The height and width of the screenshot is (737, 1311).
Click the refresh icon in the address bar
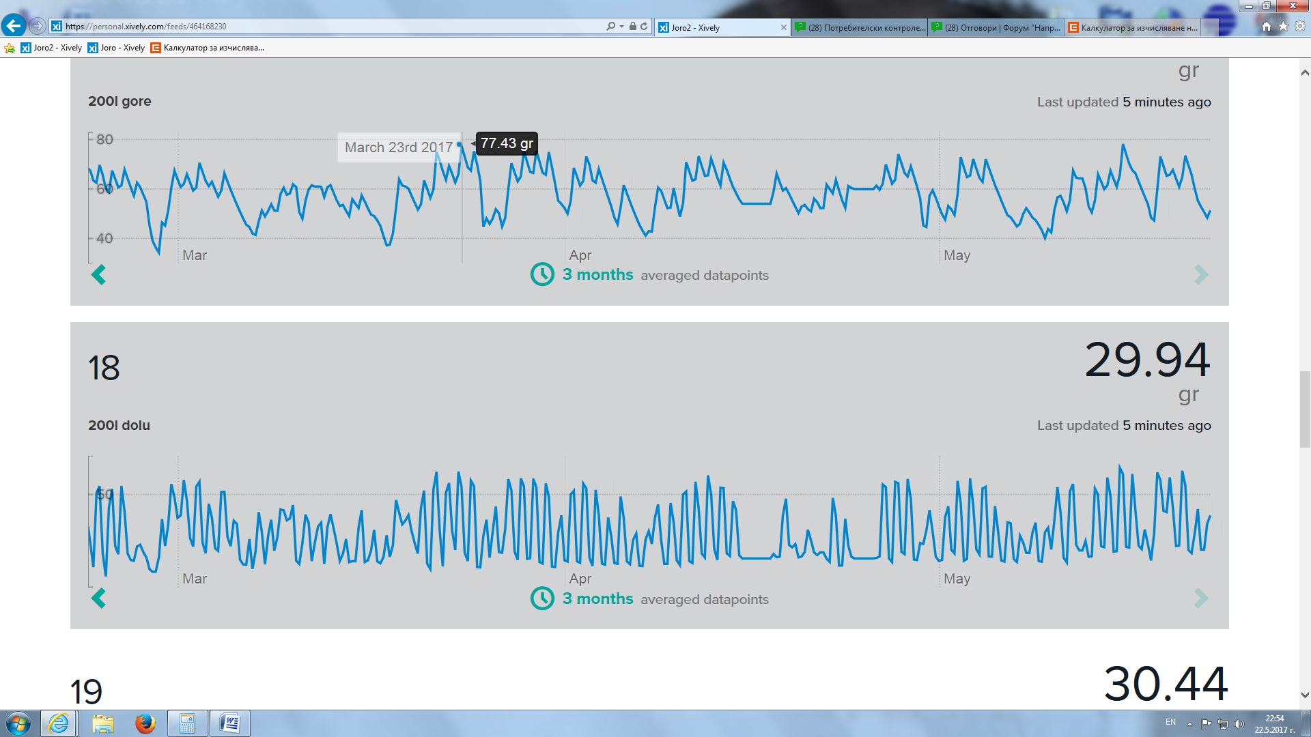(x=644, y=26)
